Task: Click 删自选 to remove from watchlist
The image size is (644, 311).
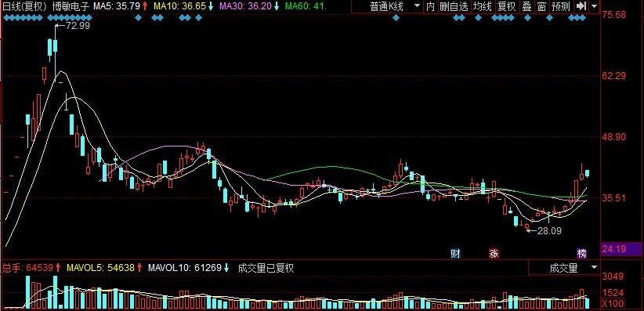Action: [454, 6]
